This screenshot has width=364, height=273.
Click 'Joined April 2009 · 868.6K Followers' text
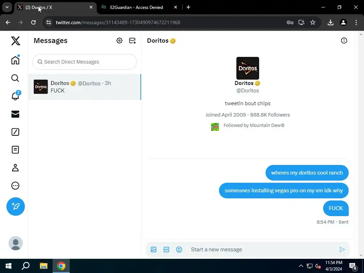248,115
